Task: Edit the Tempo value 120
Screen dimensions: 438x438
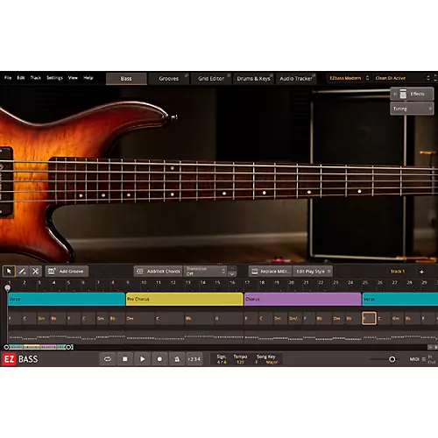Action: coord(240,362)
